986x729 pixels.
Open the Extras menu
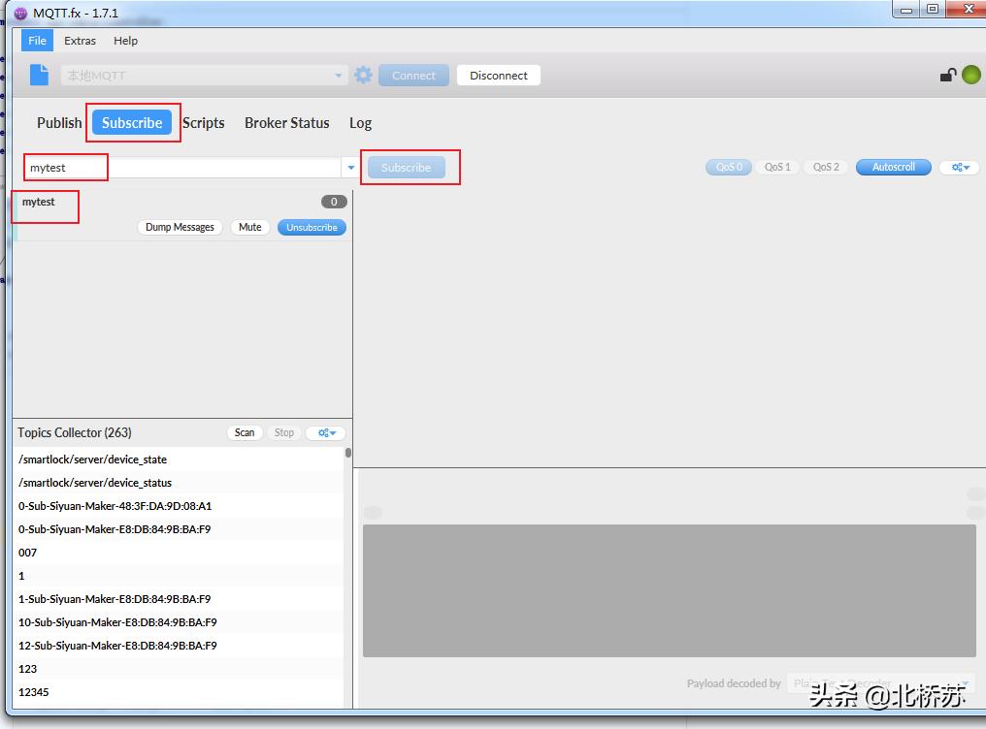[x=80, y=41]
